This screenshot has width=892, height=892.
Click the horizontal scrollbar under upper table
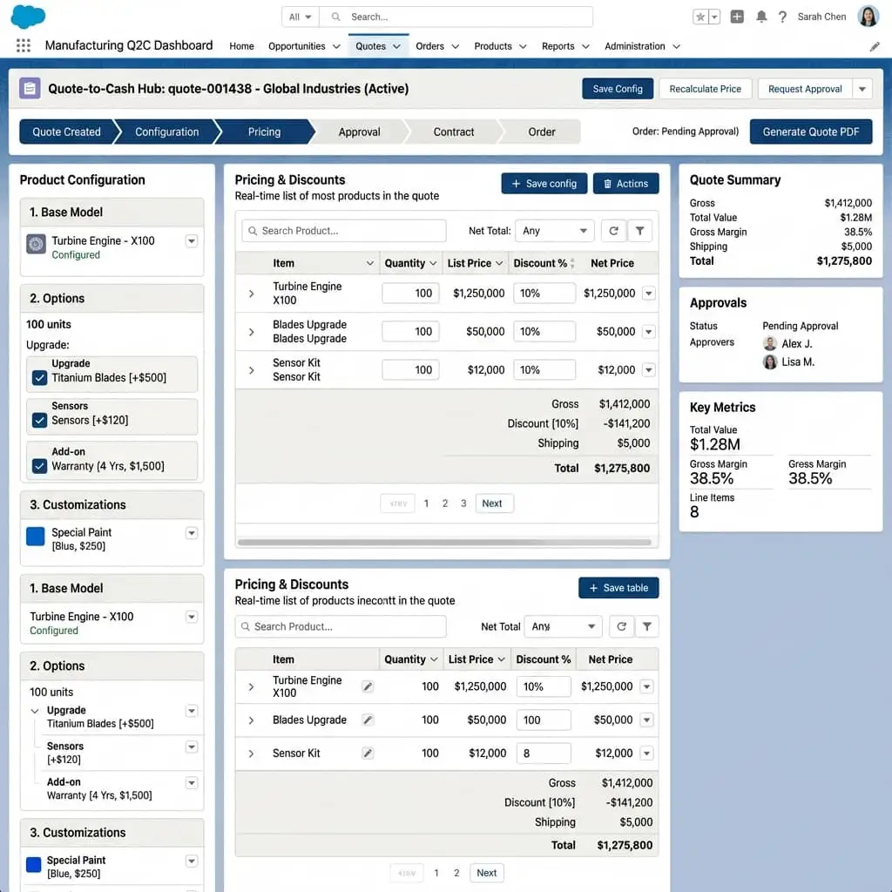444,542
